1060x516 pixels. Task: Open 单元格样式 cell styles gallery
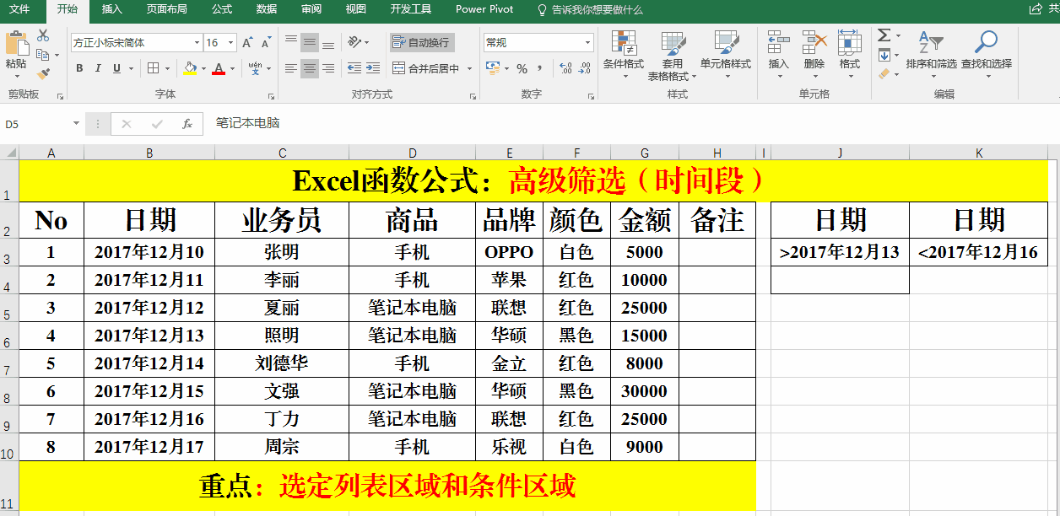click(725, 55)
